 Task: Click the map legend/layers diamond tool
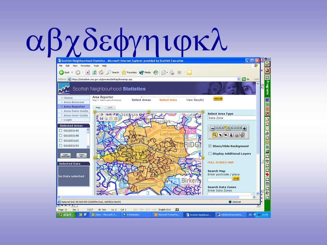pos(242,135)
